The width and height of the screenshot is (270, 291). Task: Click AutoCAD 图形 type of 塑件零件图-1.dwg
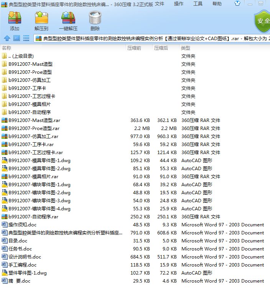(197, 273)
